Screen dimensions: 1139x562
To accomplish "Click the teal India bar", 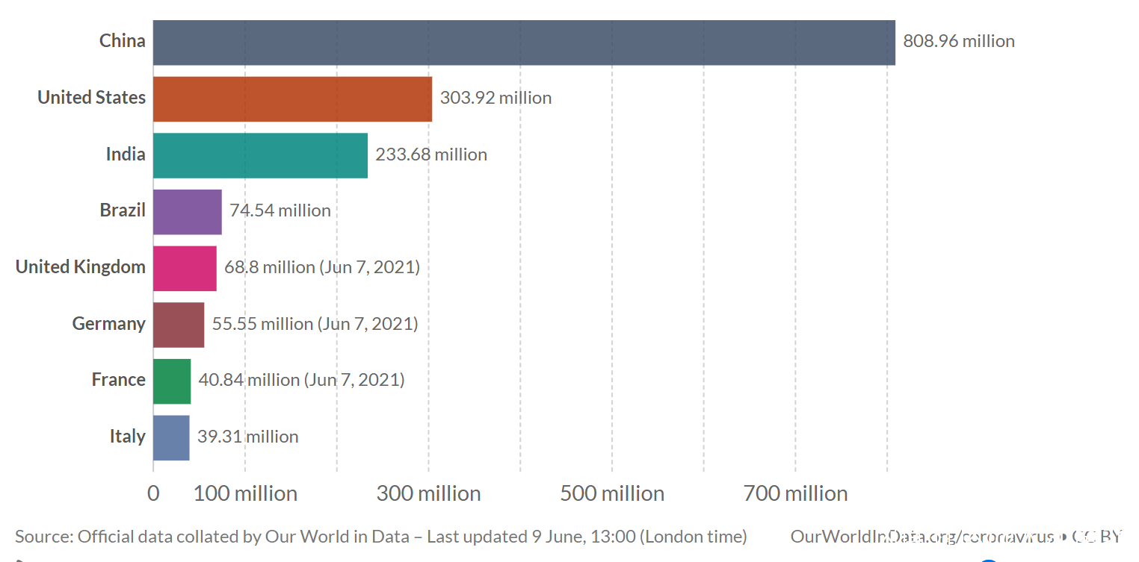I will 260,155.
